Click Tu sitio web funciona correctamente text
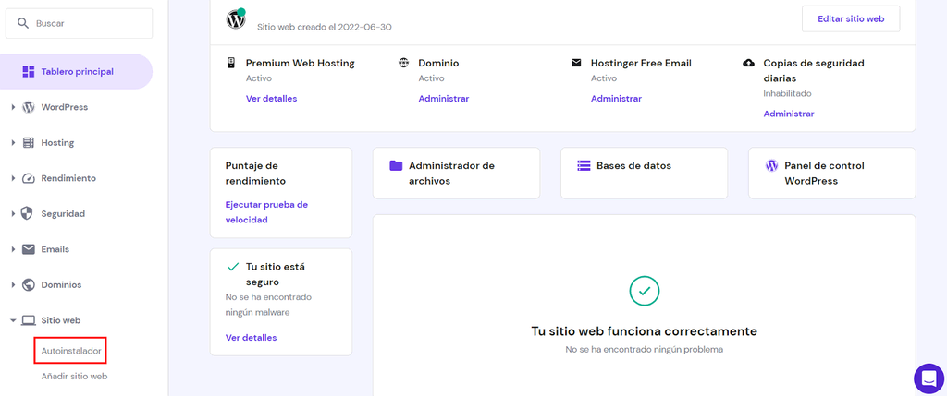The image size is (947, 396). 644,330
